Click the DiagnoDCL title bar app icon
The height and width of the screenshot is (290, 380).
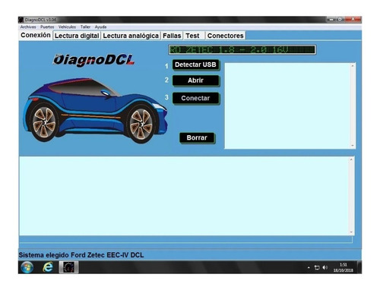click(21, 20)
